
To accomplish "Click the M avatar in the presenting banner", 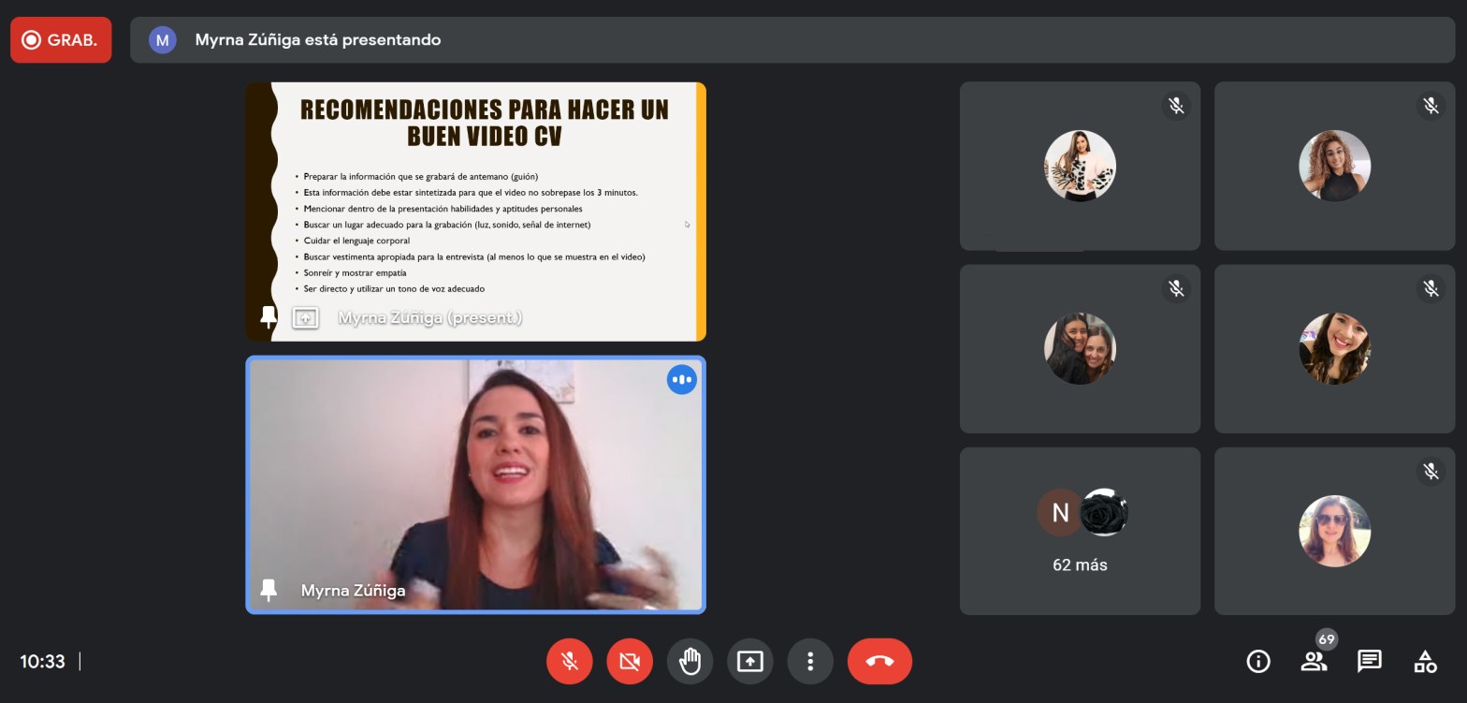I will tap(163, 40).
